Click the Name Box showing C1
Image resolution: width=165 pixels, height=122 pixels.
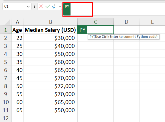17,6
